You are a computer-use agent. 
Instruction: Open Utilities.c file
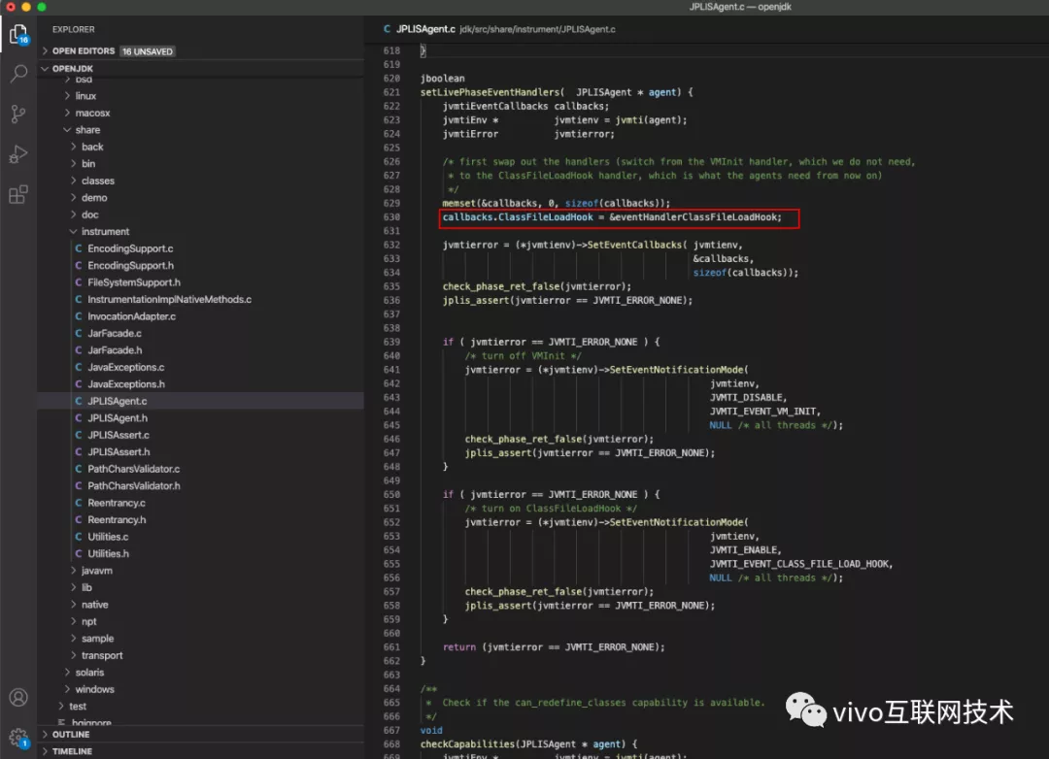pos(108,537)
